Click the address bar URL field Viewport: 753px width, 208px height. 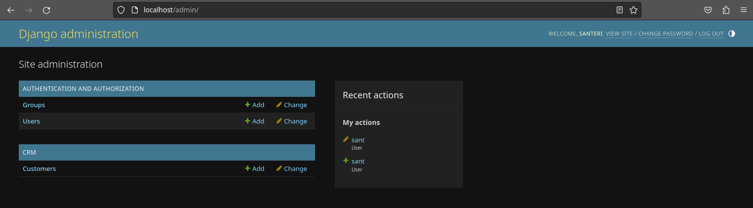click(x=346, y=10)
